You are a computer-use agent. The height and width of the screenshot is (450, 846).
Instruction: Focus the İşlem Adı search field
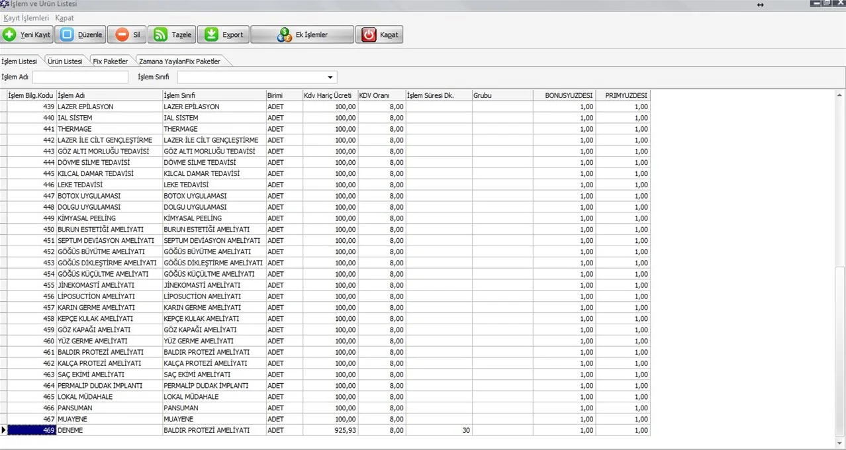tap(80, 77)
